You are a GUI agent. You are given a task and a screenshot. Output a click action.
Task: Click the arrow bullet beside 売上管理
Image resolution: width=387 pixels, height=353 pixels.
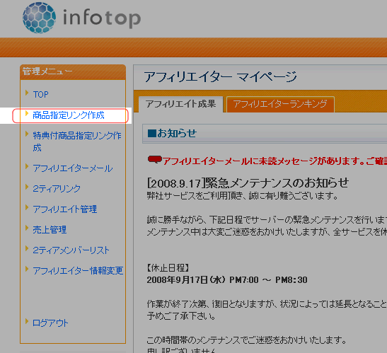coord(27,228)
